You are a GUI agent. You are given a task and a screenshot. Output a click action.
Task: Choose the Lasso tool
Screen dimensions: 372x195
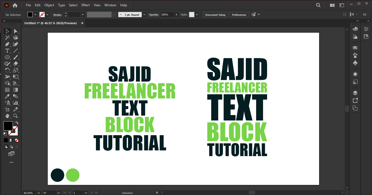[16, 38]
